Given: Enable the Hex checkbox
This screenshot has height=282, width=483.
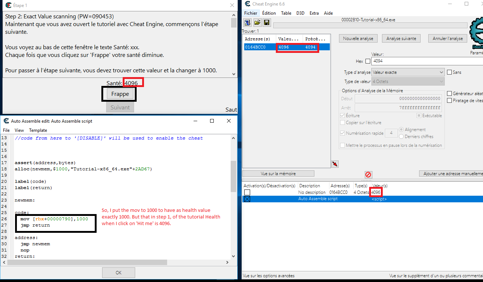Looking at the screenshot, I should pos(368,61).
